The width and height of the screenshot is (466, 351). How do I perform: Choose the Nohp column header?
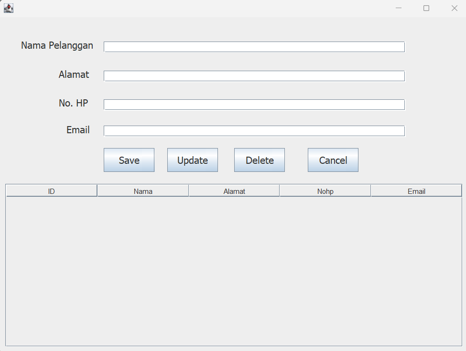[x=325, y=191]
